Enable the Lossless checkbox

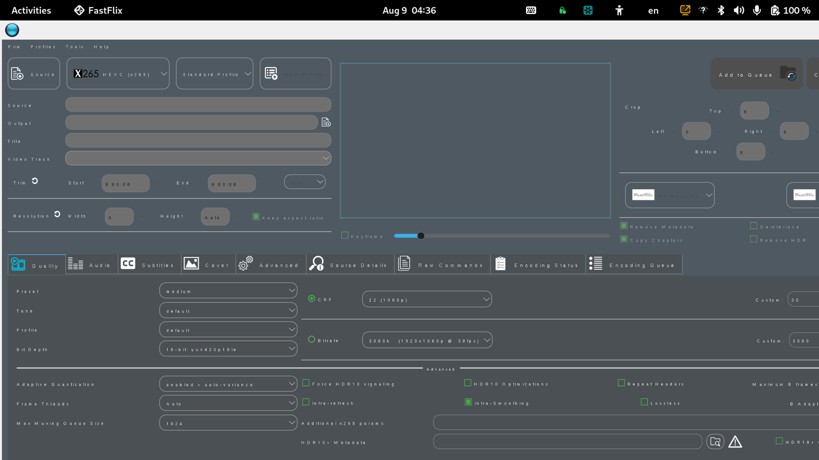[643, 402]
